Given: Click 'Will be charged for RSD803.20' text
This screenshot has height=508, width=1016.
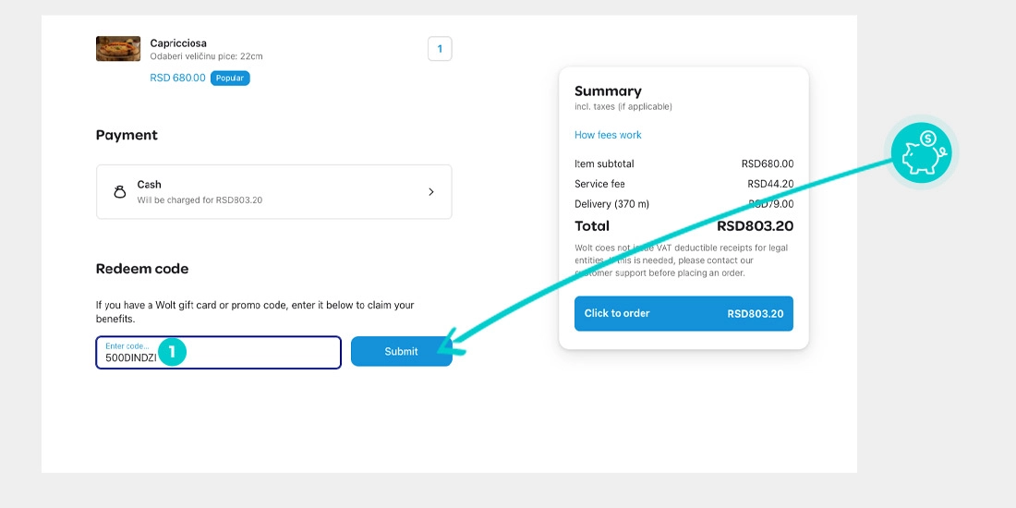Looking at the screenshot, I should click(200, 200).
